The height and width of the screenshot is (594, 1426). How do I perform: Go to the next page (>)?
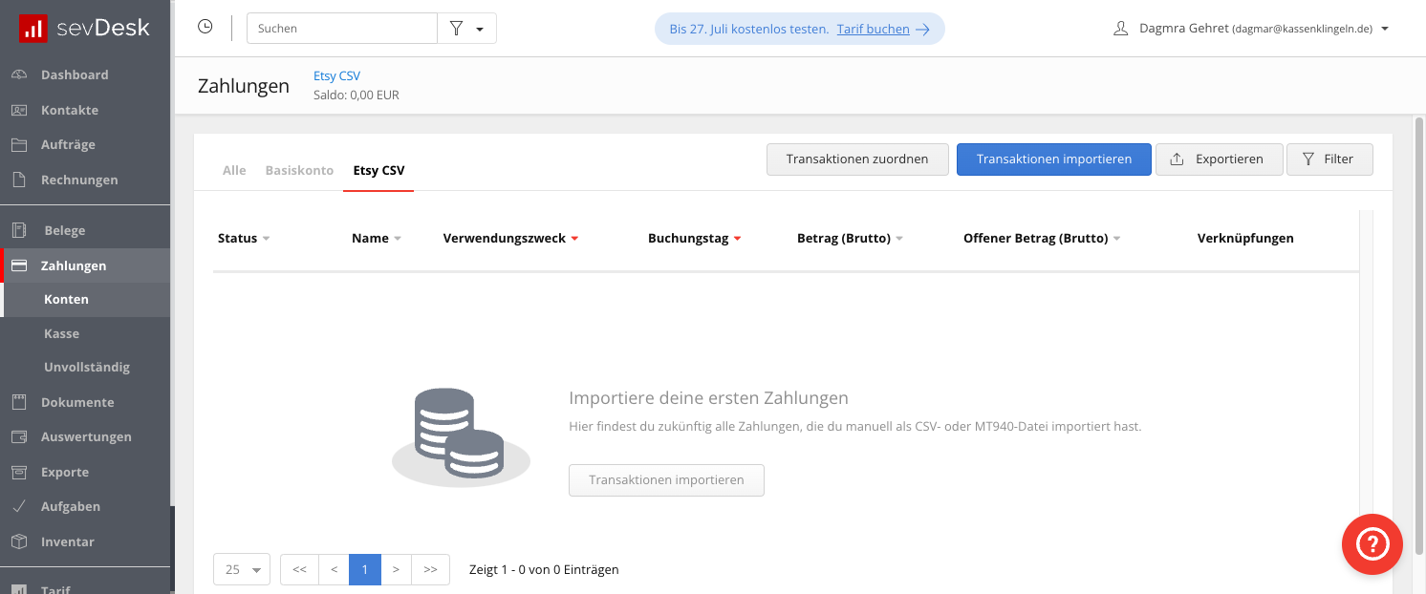(x=396, y=569)
